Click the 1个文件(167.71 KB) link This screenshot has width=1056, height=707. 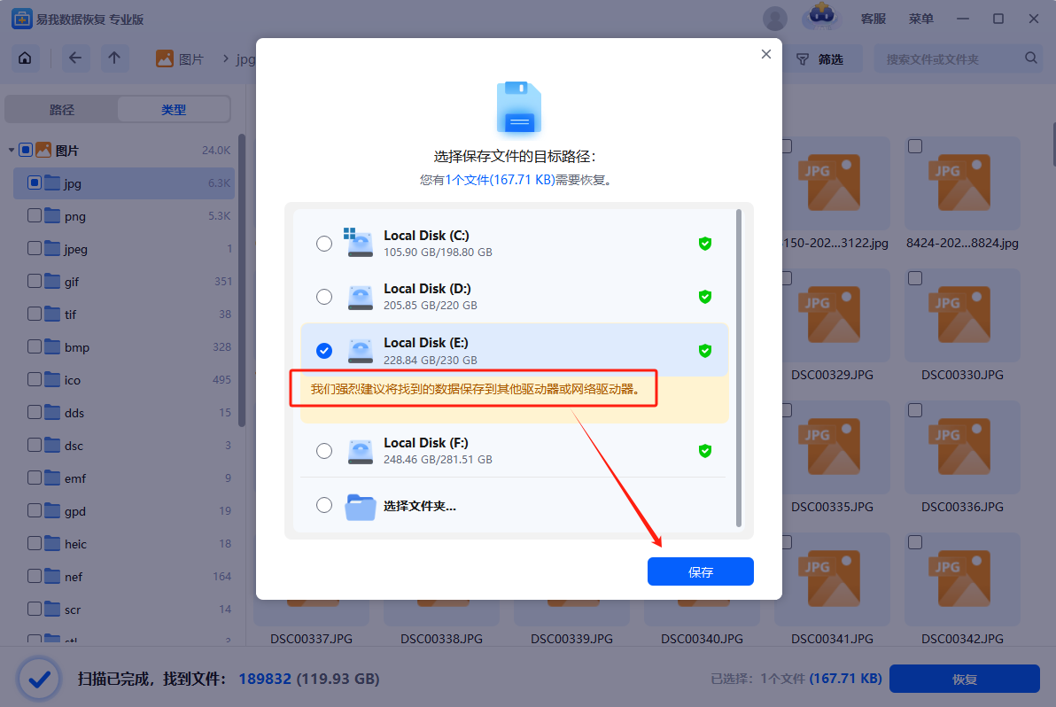(501, 180)
